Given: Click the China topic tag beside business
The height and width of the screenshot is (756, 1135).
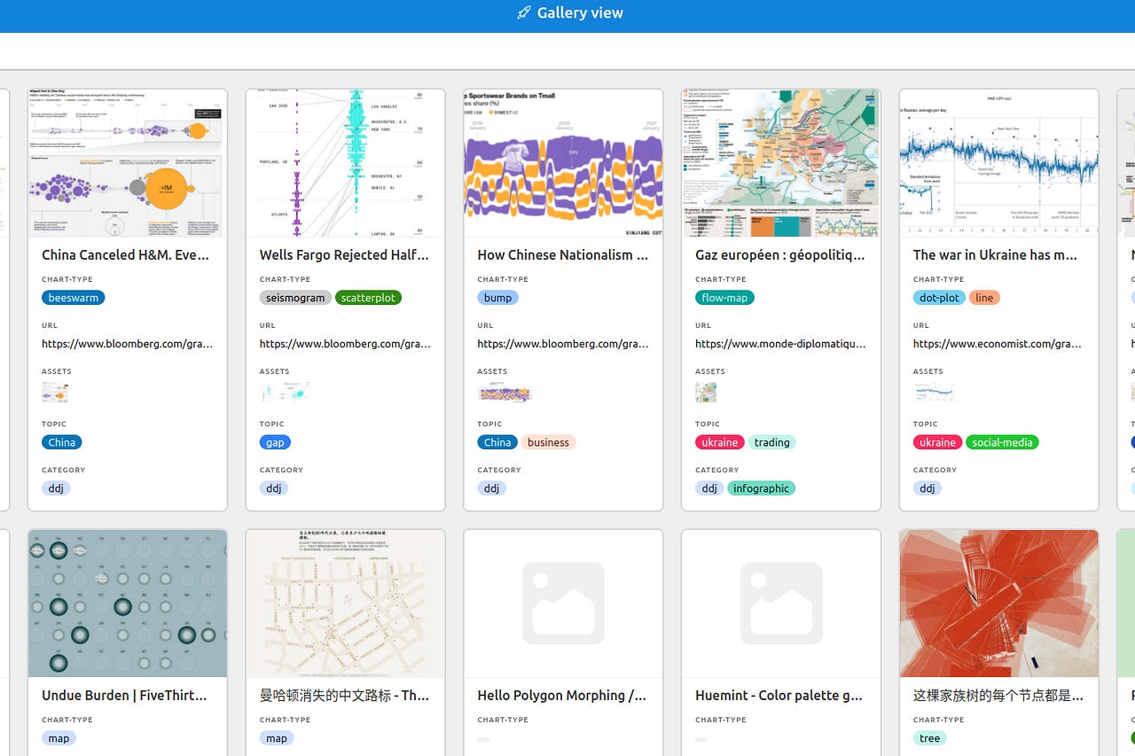Looking at the screenshot, I should [x=497, y=442].
